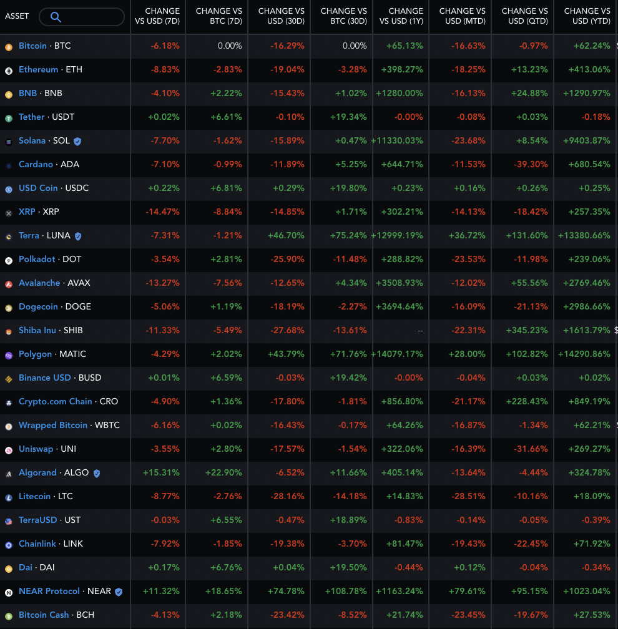Click the Terra LUNA coin icon

9,237
